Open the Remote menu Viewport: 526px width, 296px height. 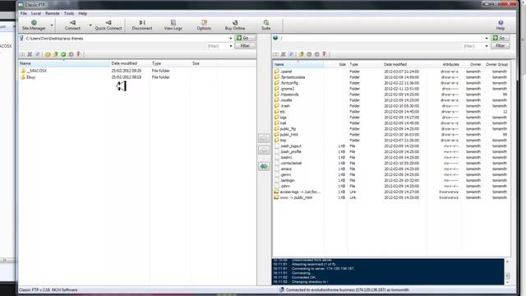click(x=53, y=13)
